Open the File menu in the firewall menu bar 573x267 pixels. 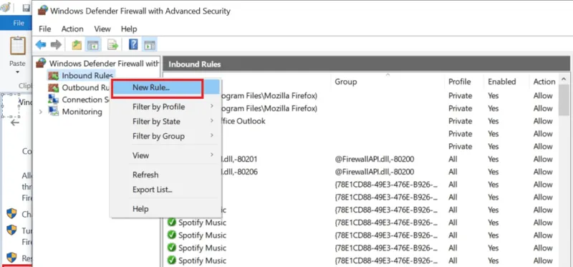(44, 29)
